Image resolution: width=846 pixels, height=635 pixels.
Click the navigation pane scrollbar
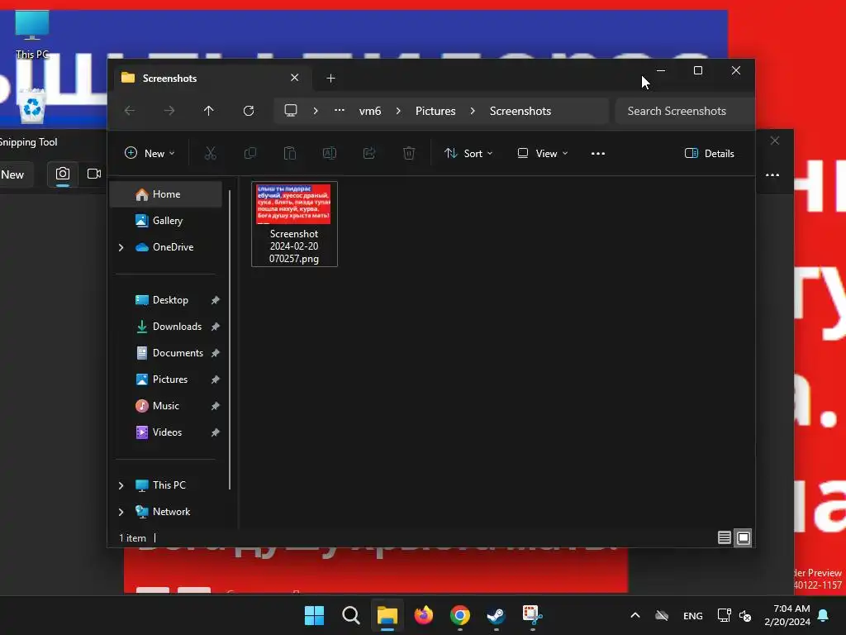pos(230,340)
